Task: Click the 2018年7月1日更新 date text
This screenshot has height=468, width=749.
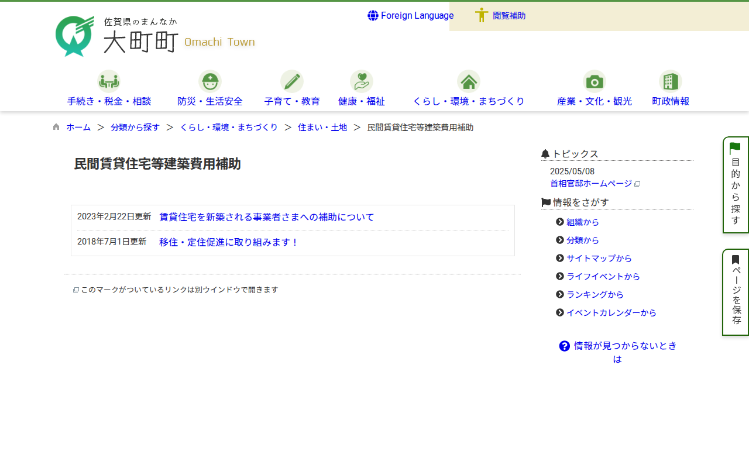Action: pos(112,242)
